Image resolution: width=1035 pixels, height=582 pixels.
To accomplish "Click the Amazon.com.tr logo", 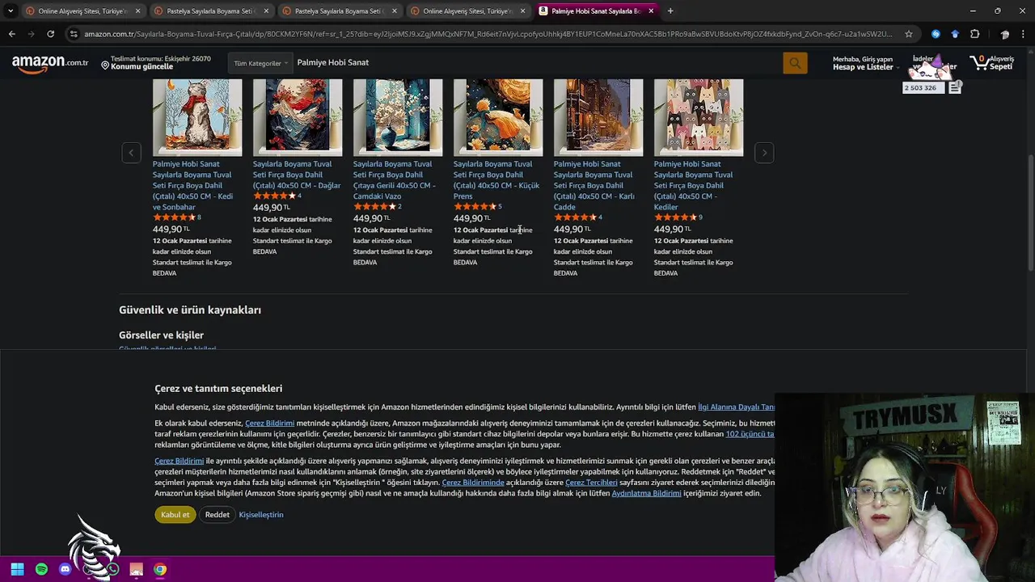I will point(50,63).
